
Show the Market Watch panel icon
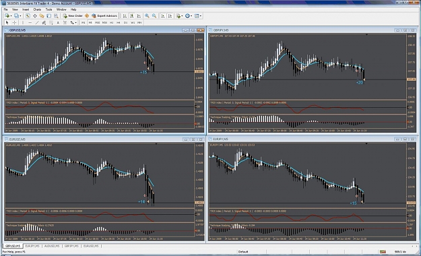coord(28,16)
